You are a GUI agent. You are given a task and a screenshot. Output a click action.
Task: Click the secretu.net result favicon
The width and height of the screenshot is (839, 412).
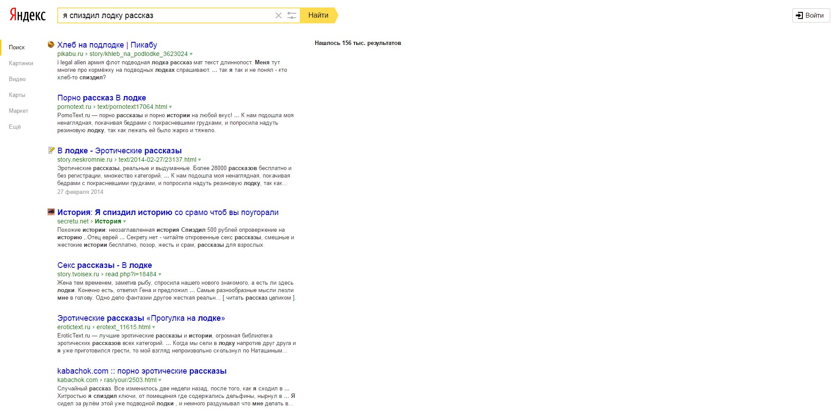(51, 212)
